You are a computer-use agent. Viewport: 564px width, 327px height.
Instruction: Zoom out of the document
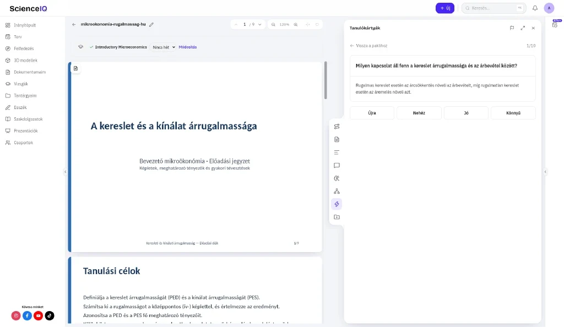click(273, 24)
